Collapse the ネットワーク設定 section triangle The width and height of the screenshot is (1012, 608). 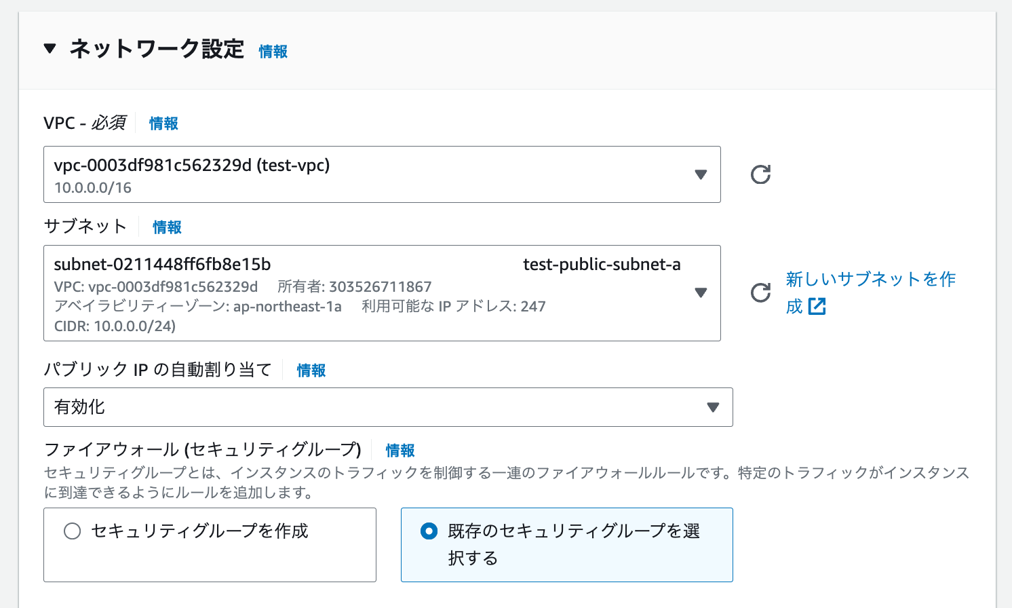coord(50,49)
